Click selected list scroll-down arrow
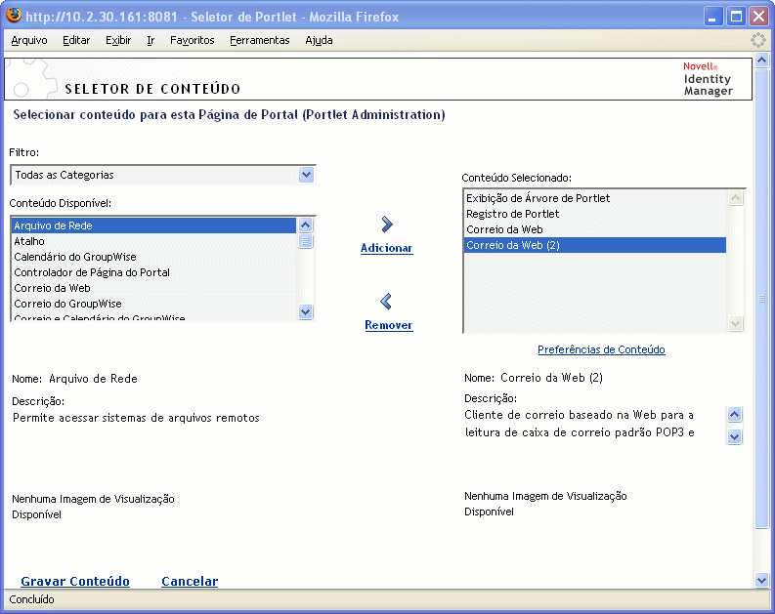 point(736,324)
